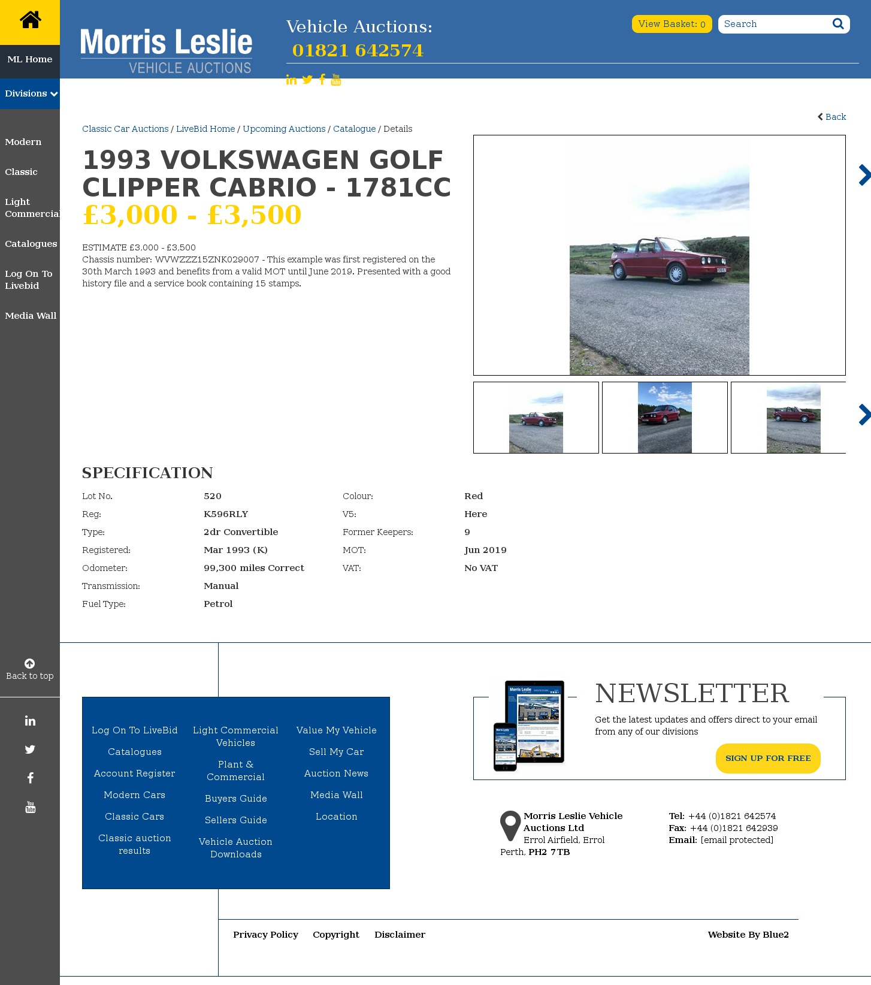Open Auction News footer link
This screenshot has width=871, height=985.
337,774
